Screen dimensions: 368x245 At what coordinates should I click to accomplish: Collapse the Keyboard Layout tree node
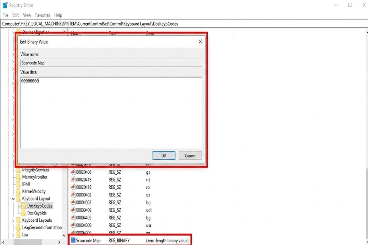pyautogui.click(x=13, y=199)
